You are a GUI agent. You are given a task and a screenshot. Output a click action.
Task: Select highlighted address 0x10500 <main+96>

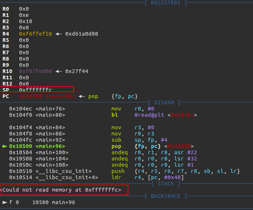37,146
